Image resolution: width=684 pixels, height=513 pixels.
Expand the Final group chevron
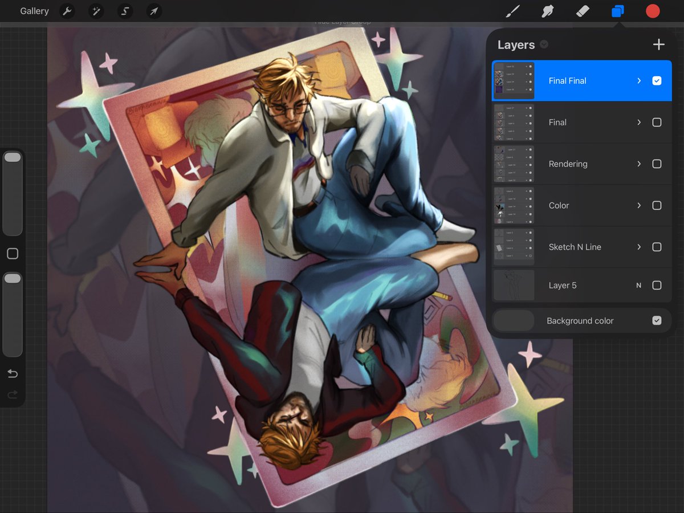[x=639, y=122]
